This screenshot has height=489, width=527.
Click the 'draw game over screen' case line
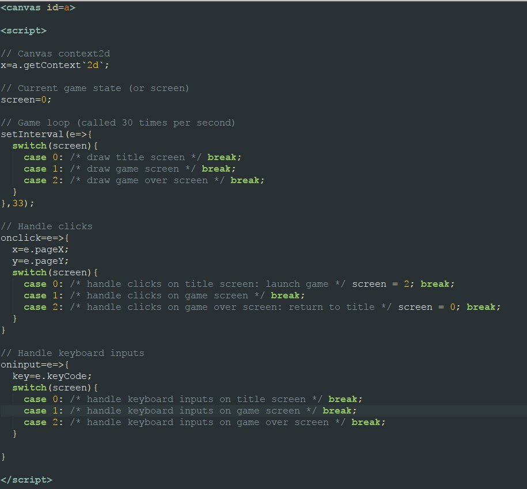[144, 180]
